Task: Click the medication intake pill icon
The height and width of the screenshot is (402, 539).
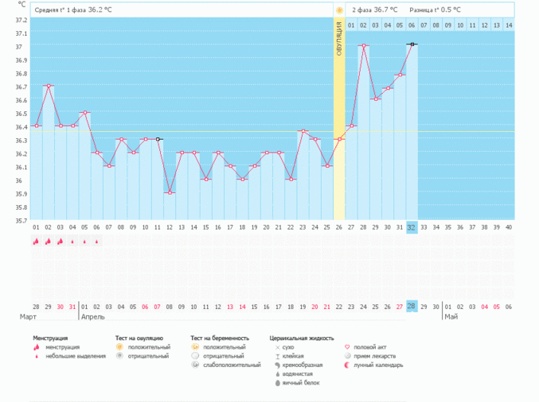Action: pyautogui.click(x=347, y=356)
